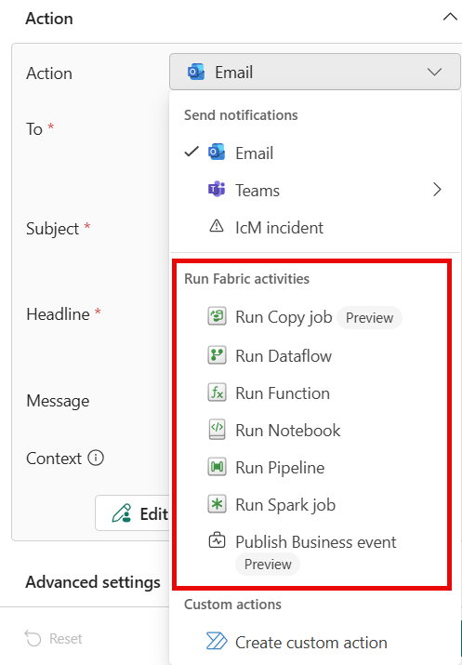Click the Create custom action flow icon
Image resolution: width=462 pixels, height=665 pixels.
pos(217,641)
